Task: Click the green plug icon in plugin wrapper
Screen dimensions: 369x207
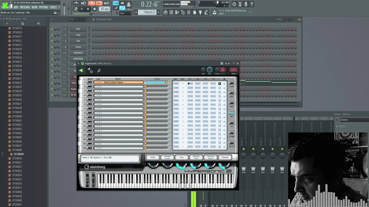Action: coord(81,70)
